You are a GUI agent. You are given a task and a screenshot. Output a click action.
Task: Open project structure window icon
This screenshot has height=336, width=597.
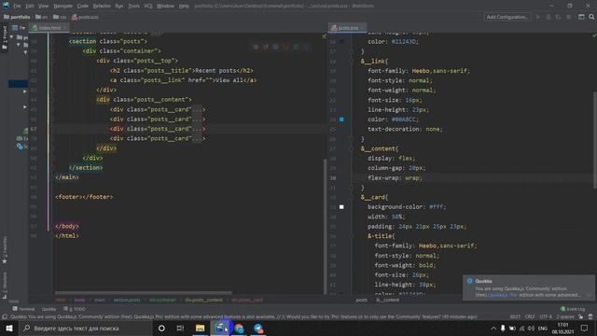coord(581,17)
